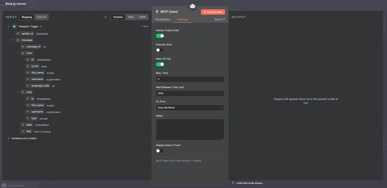This screenshot has height=188, width=387.
Task: Open the On Error dropdown
Action: click(x=190, y=108)
